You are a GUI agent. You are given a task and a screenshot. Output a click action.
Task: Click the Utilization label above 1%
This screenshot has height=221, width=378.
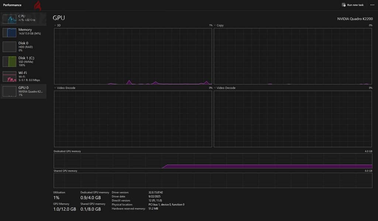coord(59,192)
